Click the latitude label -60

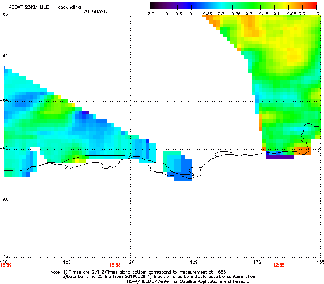tap(4, 14)
